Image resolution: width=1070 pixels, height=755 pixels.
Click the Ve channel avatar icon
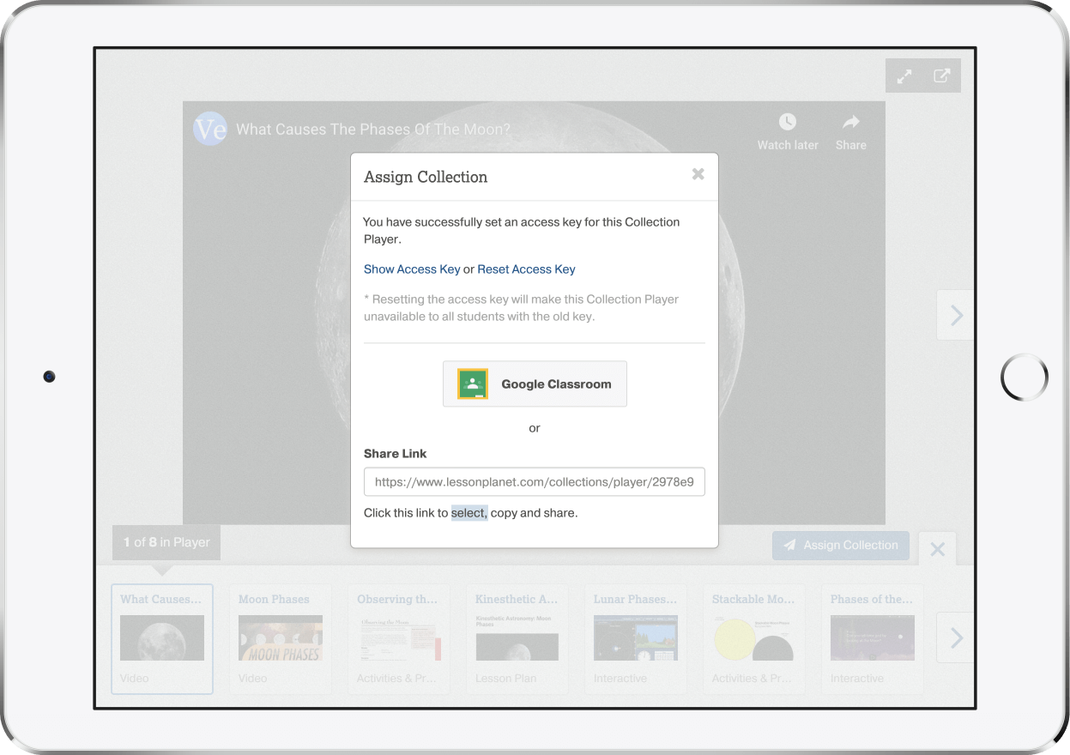click(x=210, y=129)
